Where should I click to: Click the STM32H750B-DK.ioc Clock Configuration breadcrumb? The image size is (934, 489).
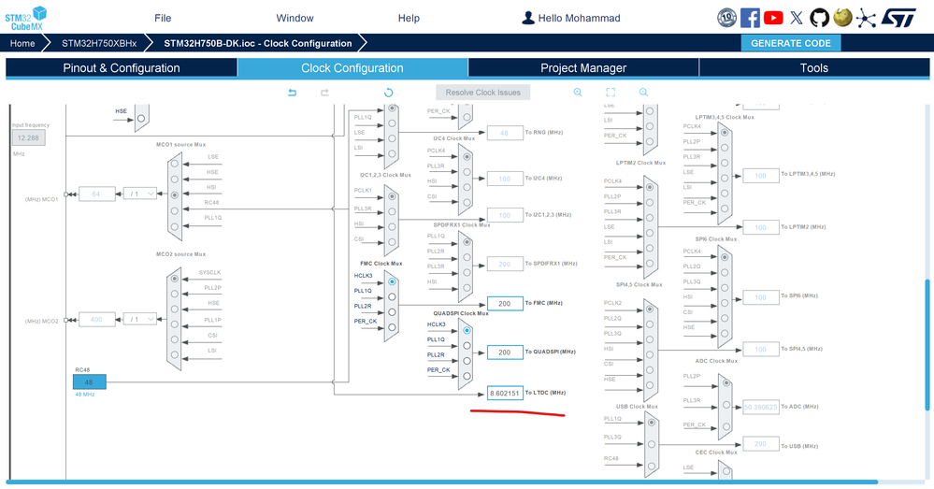(258, 43)
